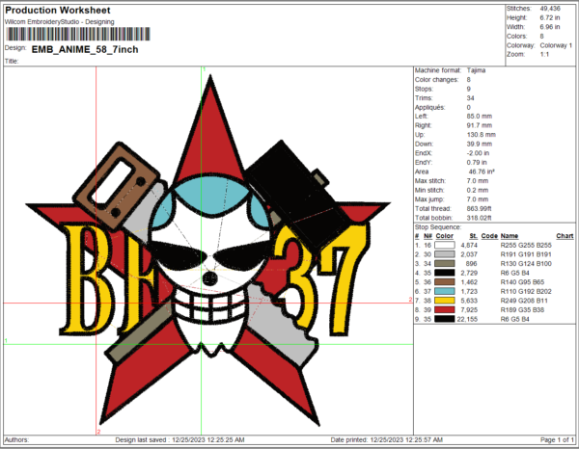Click the Zoom value 1:1
579x449 pixels.
544,54
